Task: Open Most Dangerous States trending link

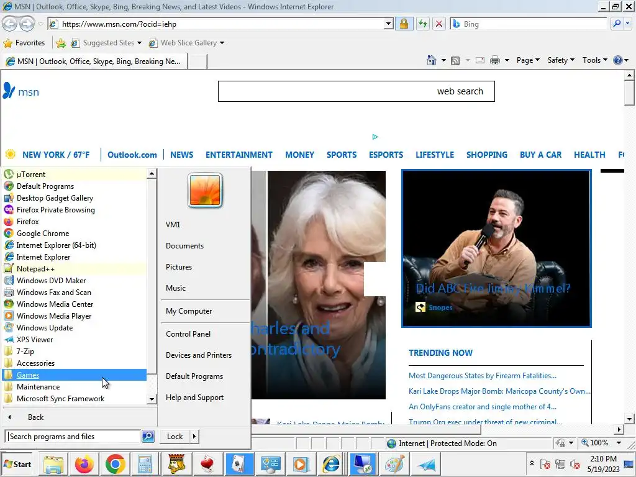Action: [482, 376]
